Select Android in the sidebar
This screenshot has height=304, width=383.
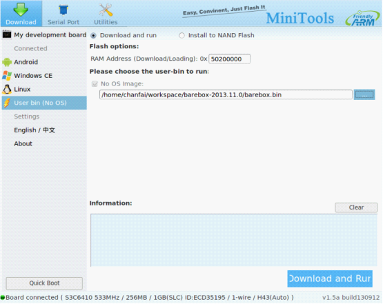[44, 62]
